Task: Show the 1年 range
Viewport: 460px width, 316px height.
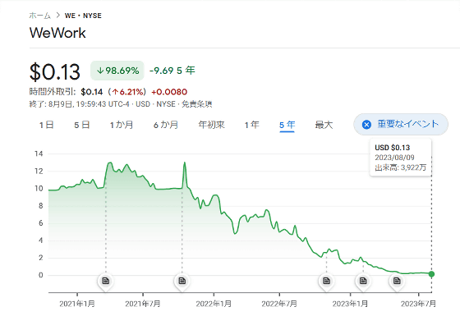Action: (x=251, y=125)
